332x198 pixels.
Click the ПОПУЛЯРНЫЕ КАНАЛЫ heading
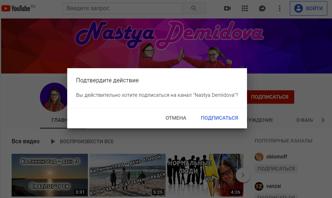(x=284, y=141)
